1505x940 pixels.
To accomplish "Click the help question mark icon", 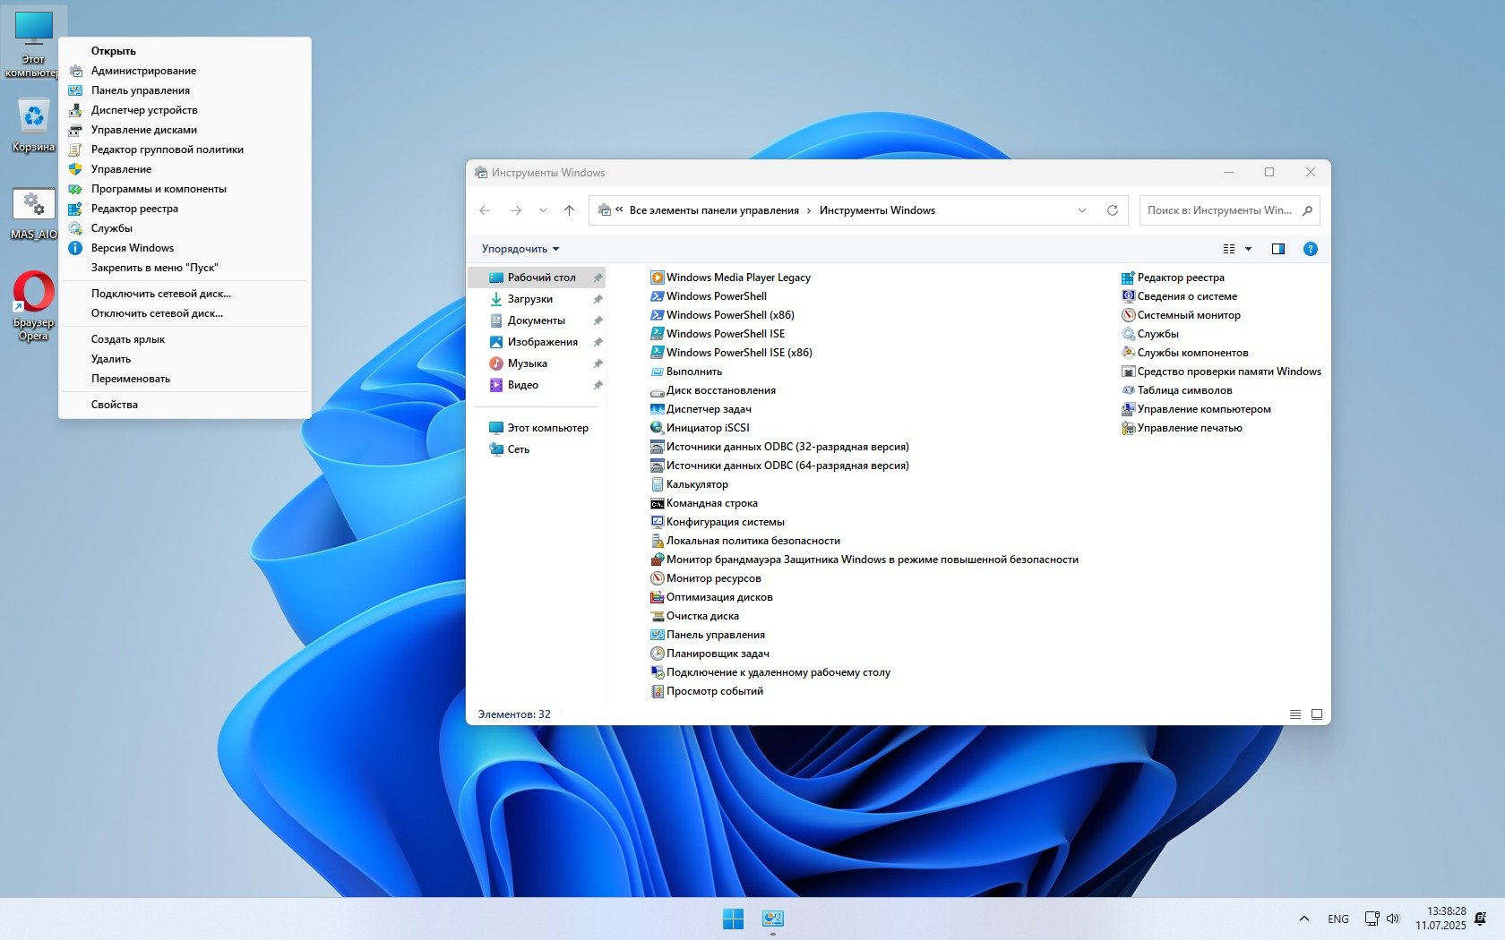I will [x=1310, y=249].
